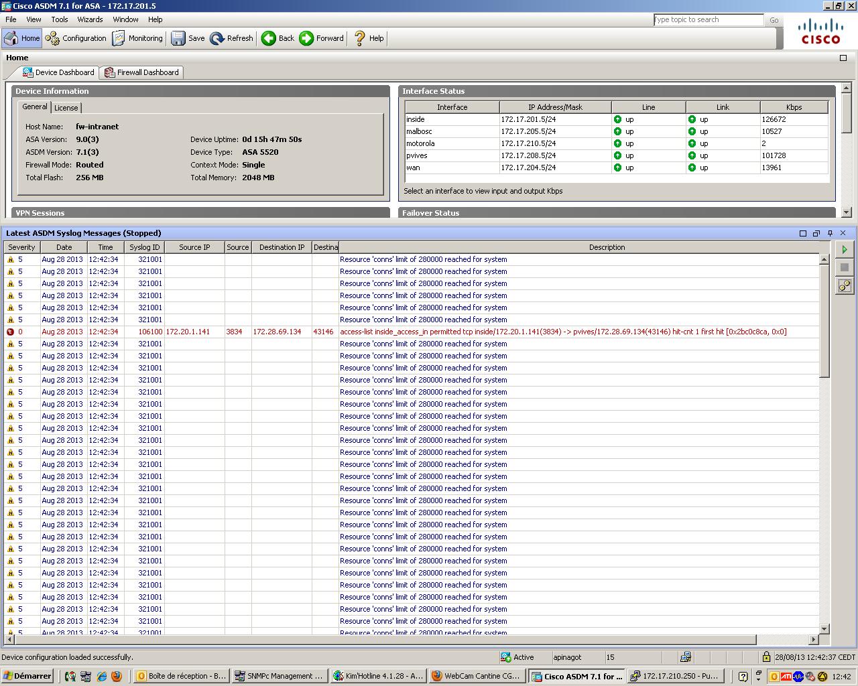Screen dimensions: 858x686
Task: Click the dashboard scrollbar up arrow
Action: coord(846,88)
